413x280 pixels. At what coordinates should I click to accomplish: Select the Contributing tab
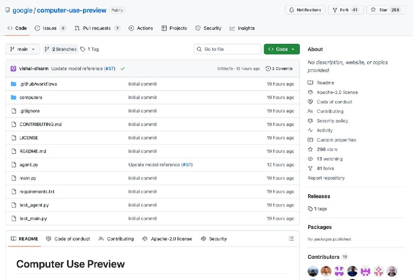click(116, 239)
